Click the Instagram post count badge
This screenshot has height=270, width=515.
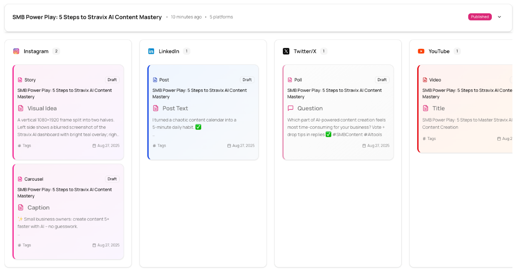[x=56, y=51]
